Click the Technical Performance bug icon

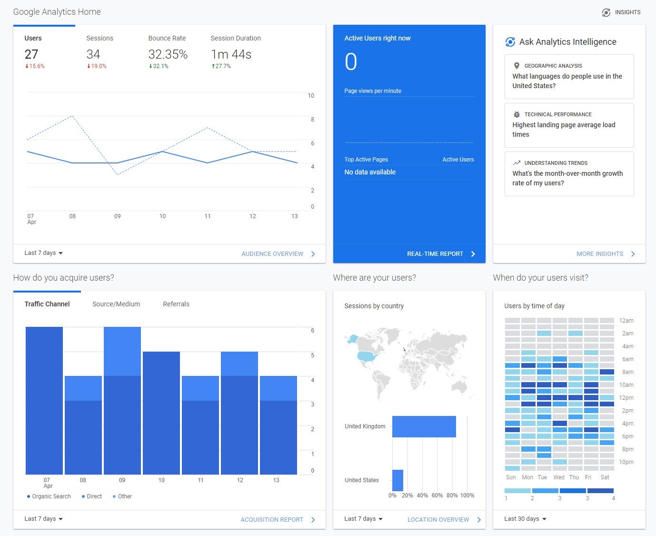[517, 114]
